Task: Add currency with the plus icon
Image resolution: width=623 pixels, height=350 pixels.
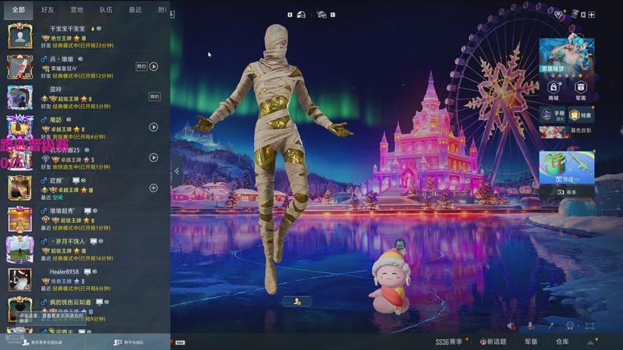Action: [x=592, y=15]
